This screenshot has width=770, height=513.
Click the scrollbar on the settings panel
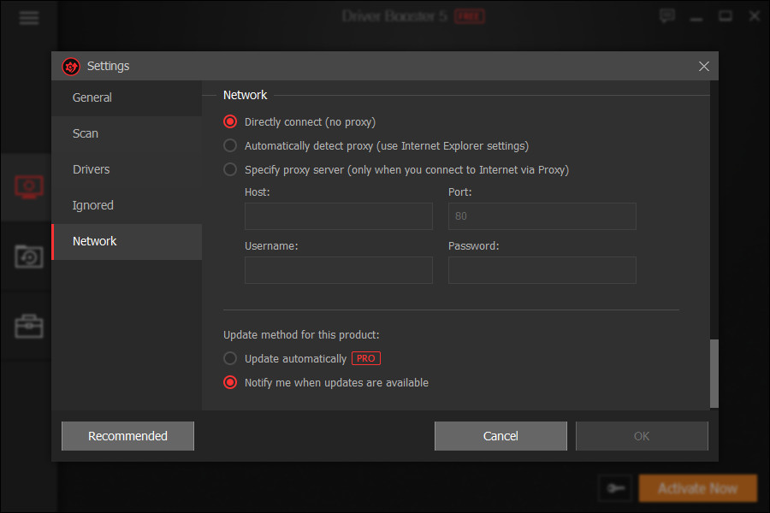coord(713,374)
